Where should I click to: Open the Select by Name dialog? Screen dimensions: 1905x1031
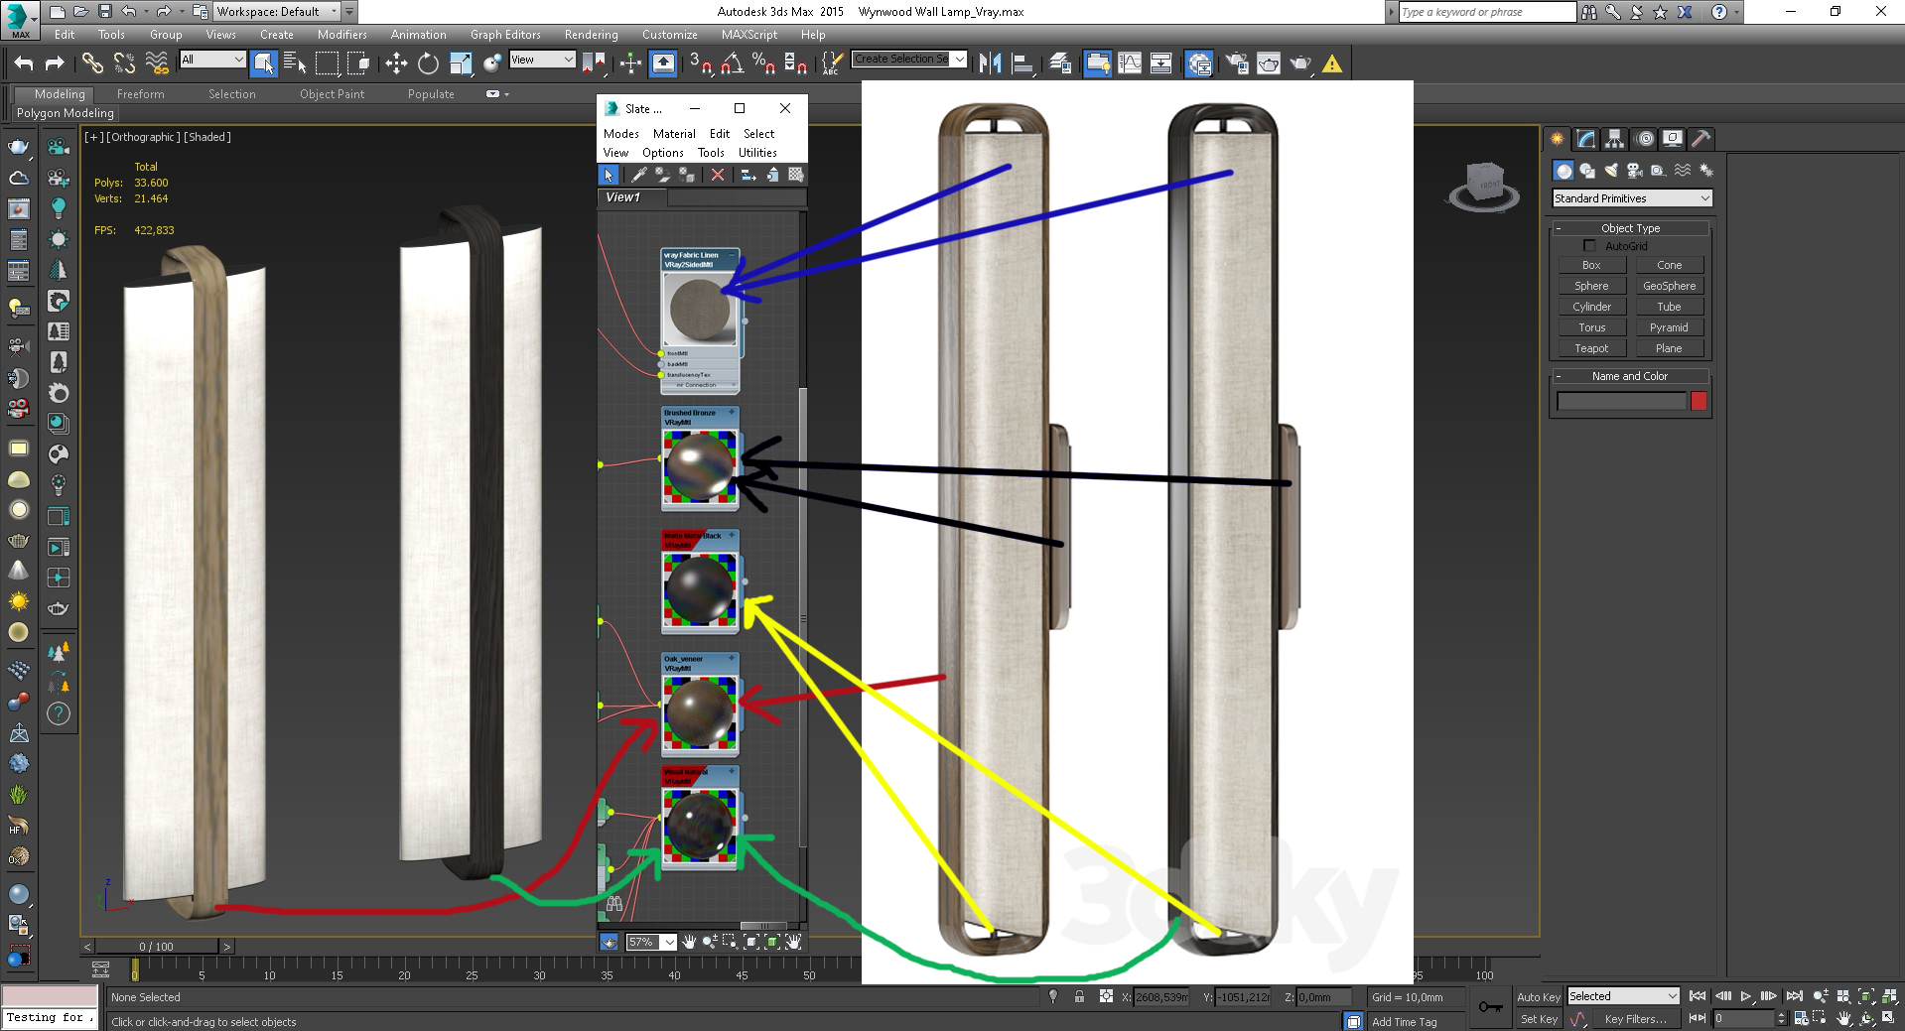click(295, 64)
